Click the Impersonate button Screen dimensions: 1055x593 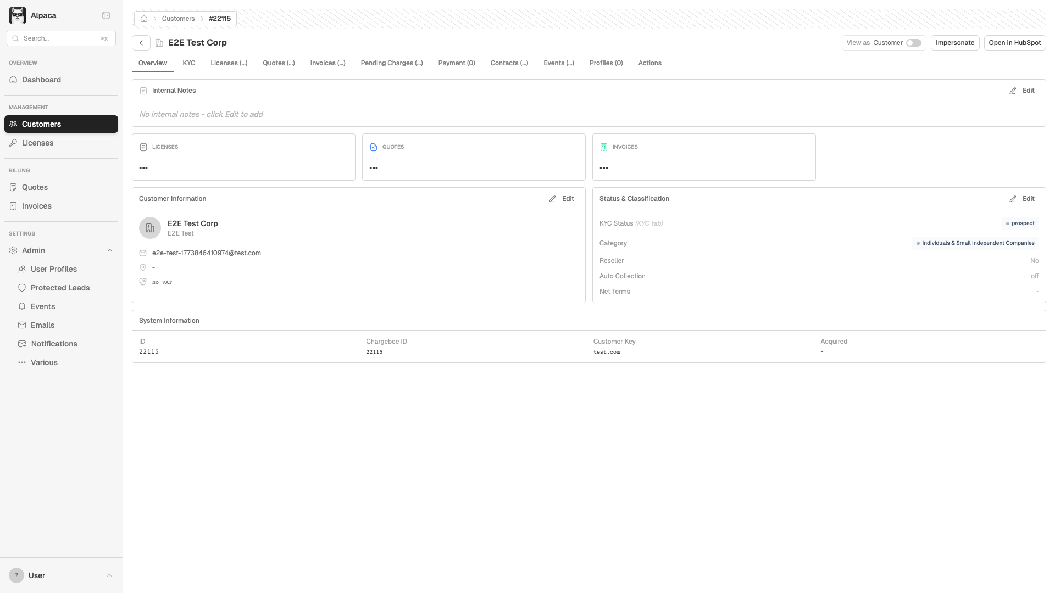pos(954,43)
